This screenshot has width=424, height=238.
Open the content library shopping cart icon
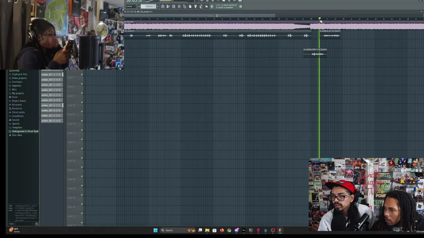tap(212, 6)
